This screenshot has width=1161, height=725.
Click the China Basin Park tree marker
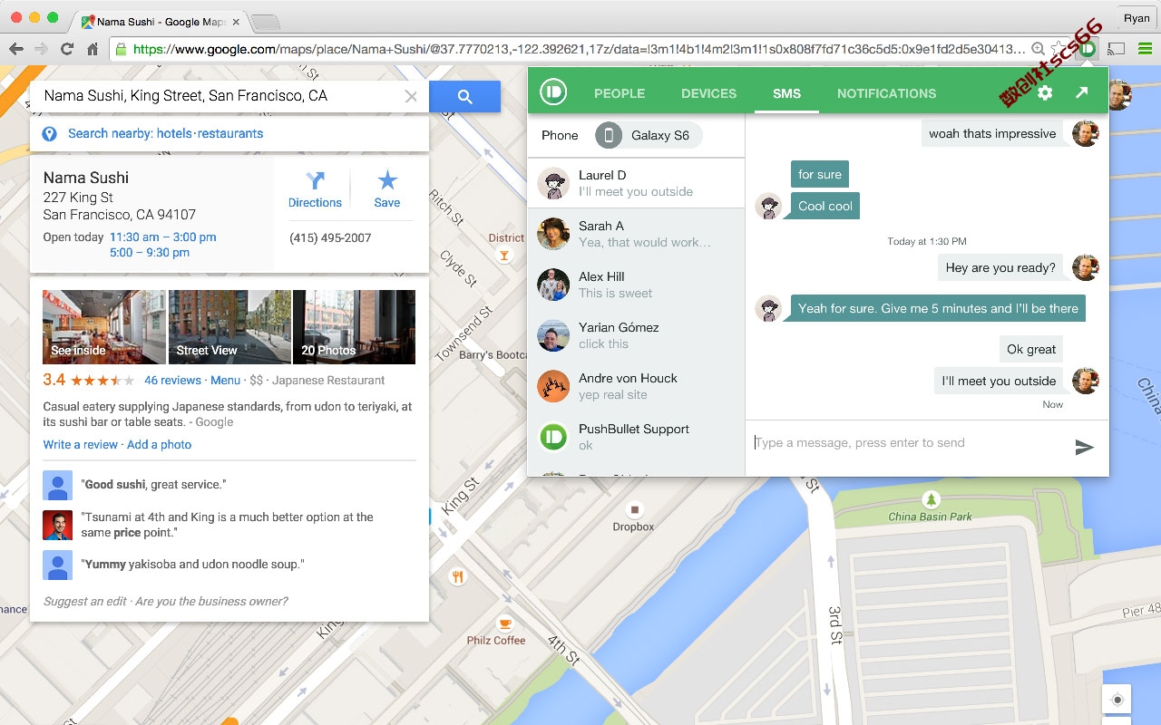click(931, 499)
